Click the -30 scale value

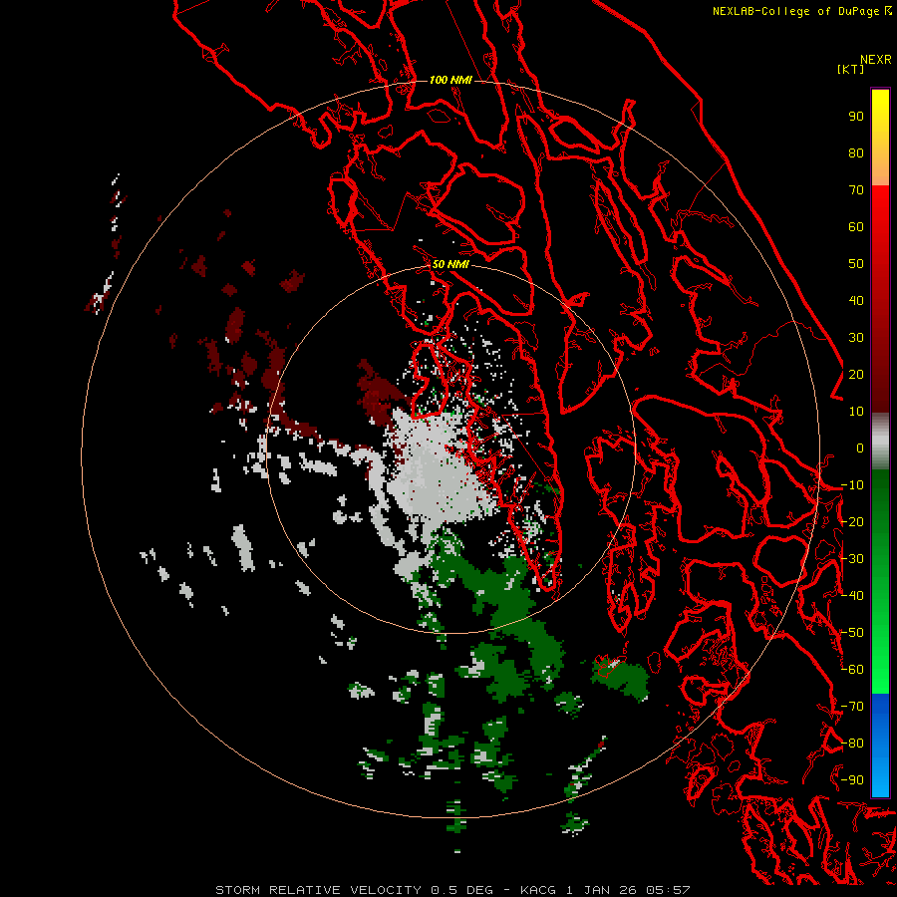tap(852, 559)
